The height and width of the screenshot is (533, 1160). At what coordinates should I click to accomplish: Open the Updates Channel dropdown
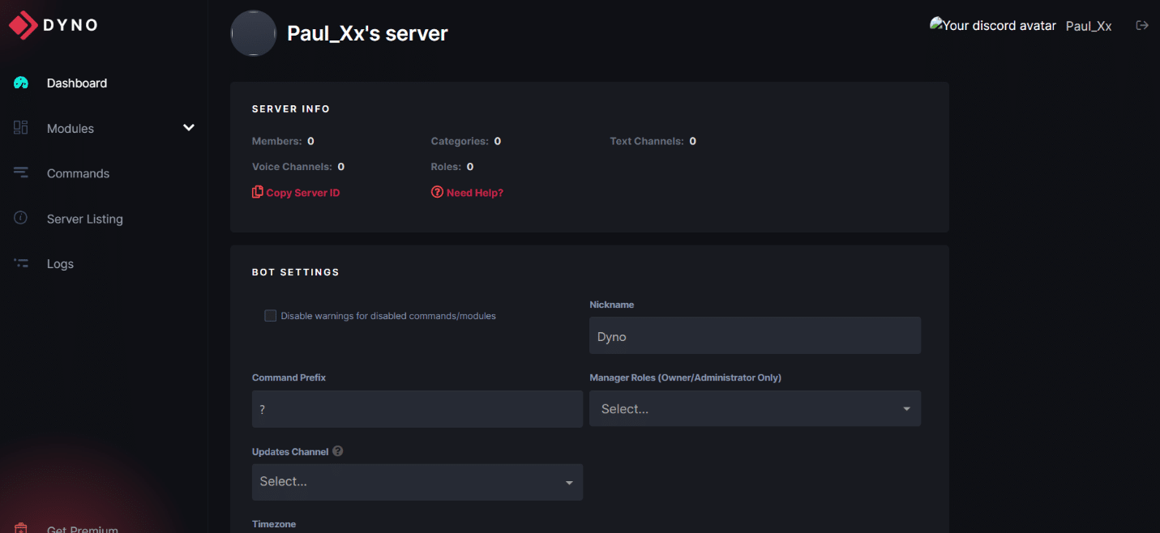coord(417,482)
